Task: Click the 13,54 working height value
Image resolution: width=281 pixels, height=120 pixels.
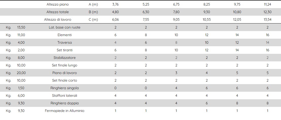Action: tap(267, 20)
